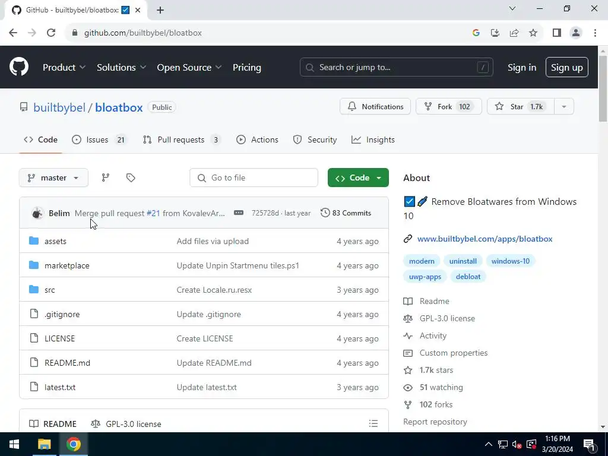Screen dimensions: 608x456
Task: Show hidden system tray icons
Action: 489,444
